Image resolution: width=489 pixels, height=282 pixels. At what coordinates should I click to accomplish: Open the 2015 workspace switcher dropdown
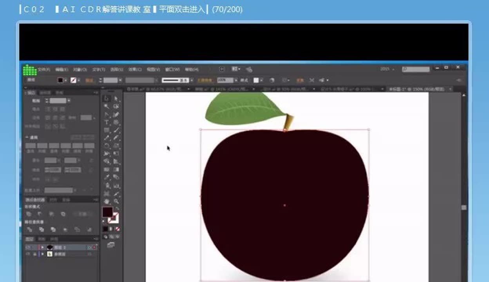tap(387, 69)
